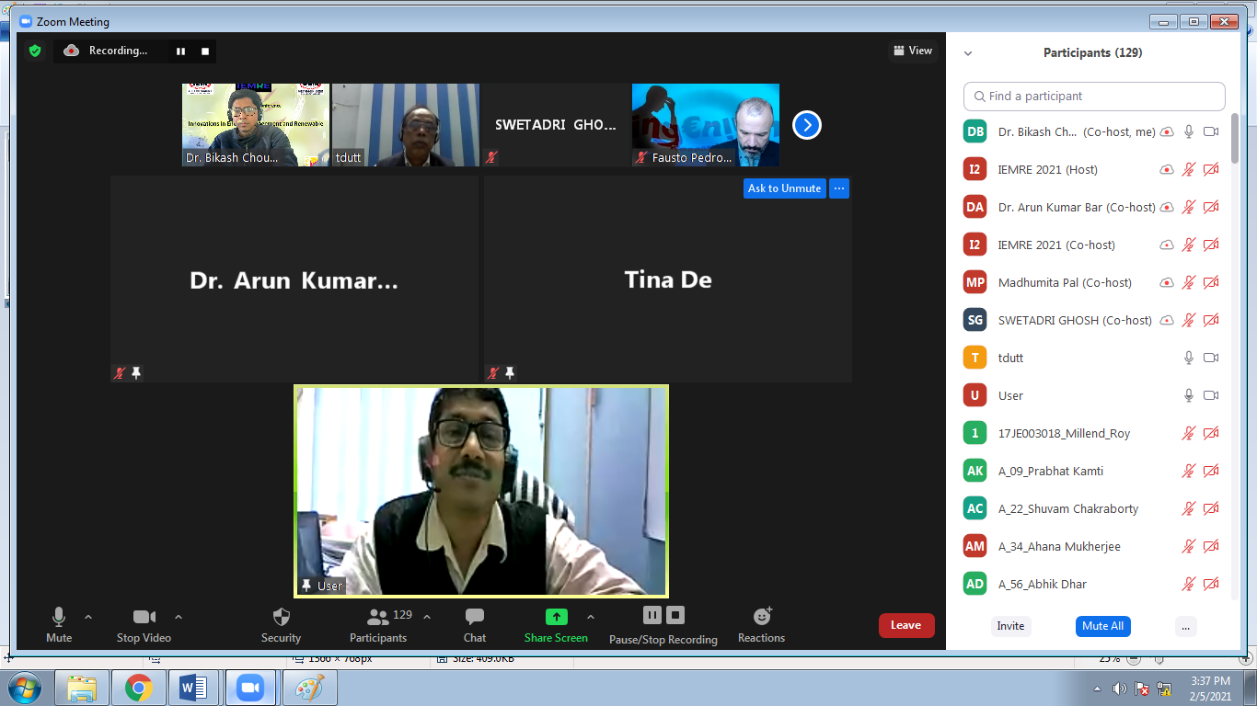The height and width of the screenshot is (706, 1257).
Task: Open the Reactions menu
Action: coord(761,617)
